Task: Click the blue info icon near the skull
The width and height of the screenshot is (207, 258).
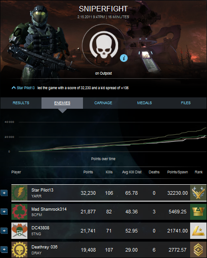Action: (x=124, y=58)
